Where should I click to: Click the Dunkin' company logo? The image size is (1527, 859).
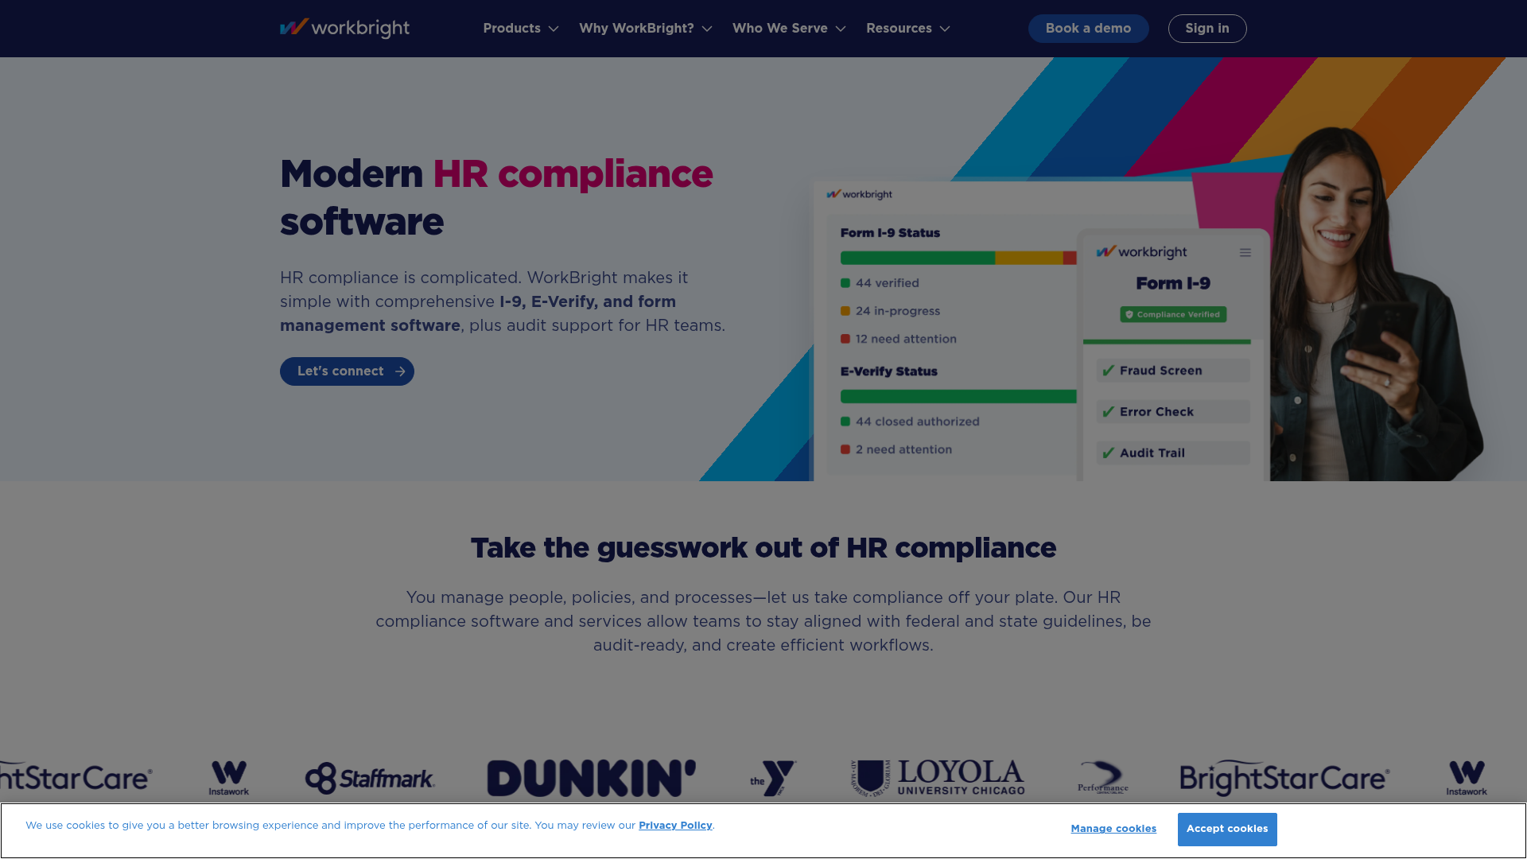[592, 777]
